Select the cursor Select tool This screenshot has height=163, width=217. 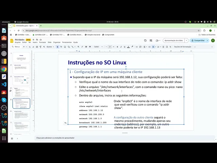57,47
